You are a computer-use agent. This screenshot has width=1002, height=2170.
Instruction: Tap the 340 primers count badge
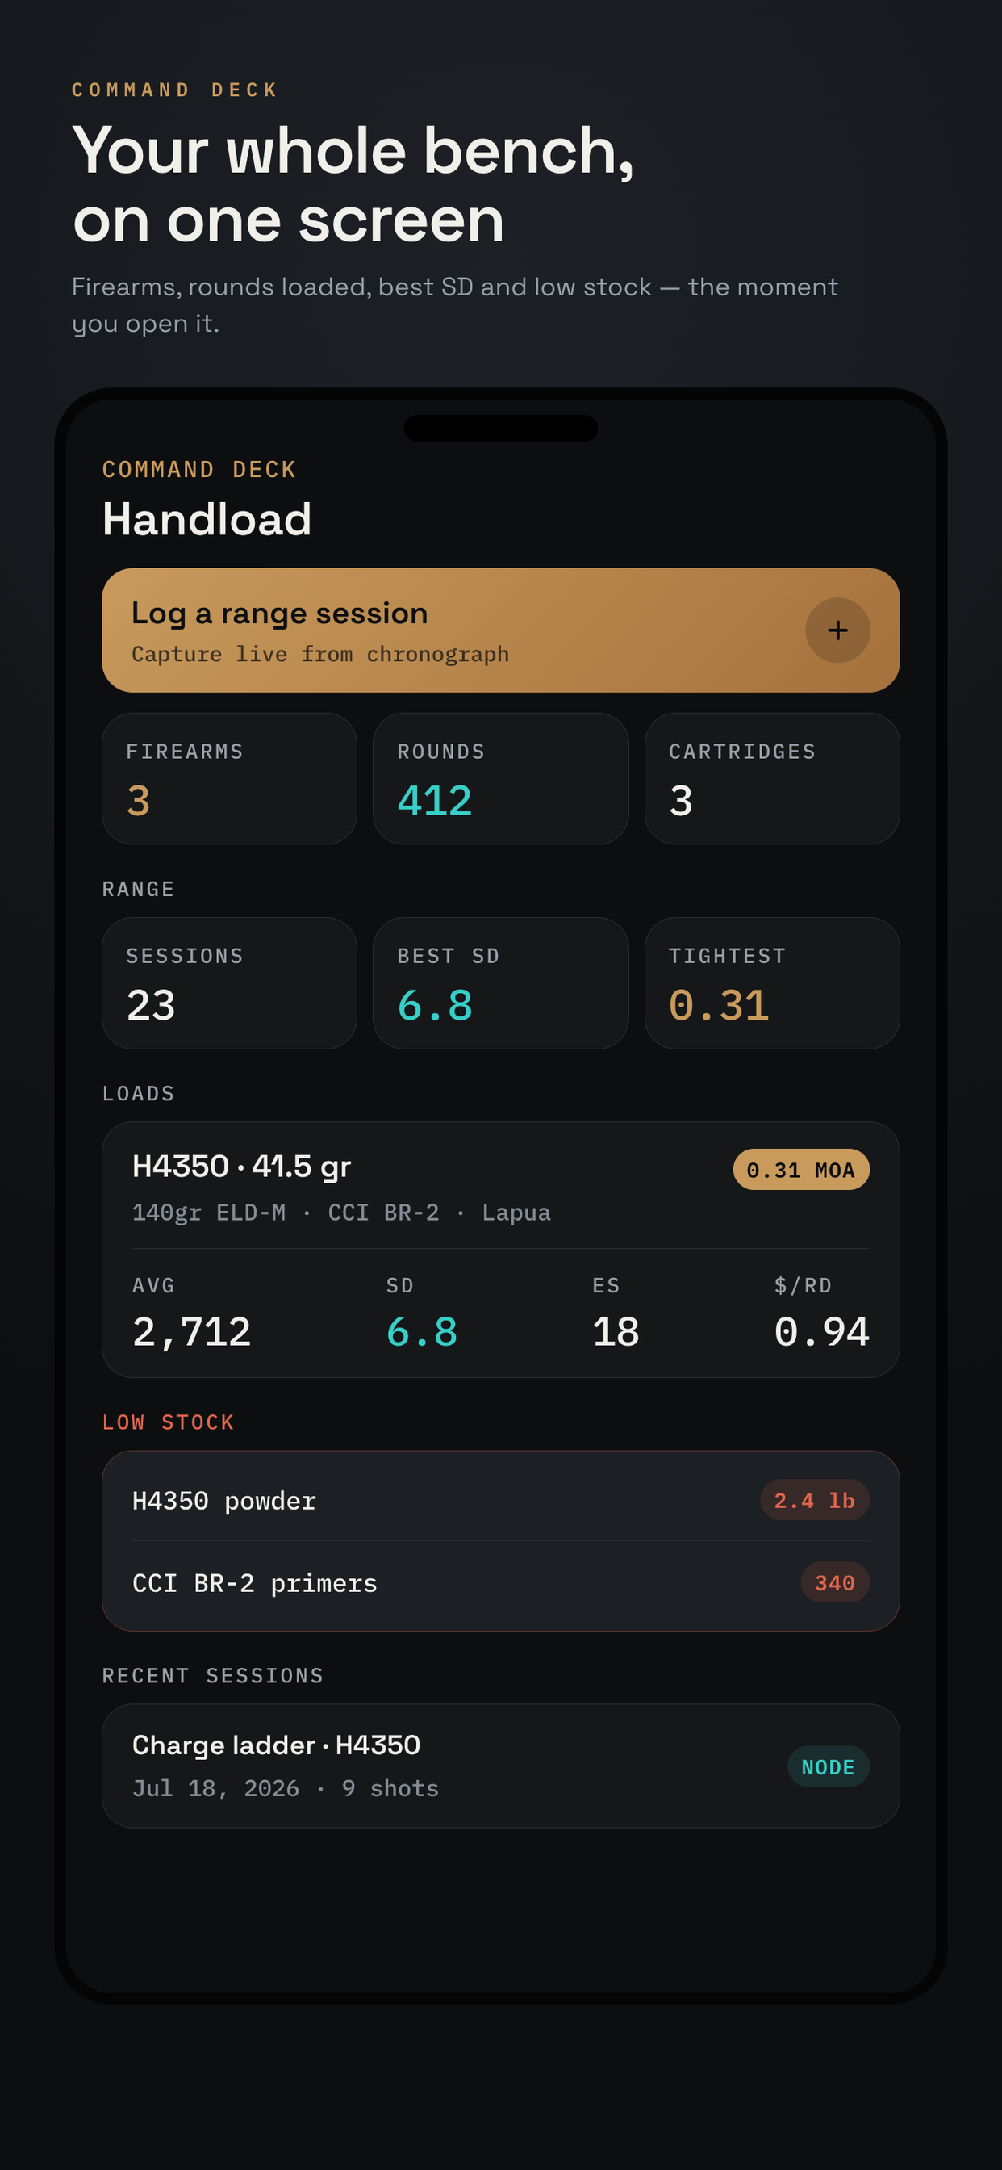(x=834, y=1583)
